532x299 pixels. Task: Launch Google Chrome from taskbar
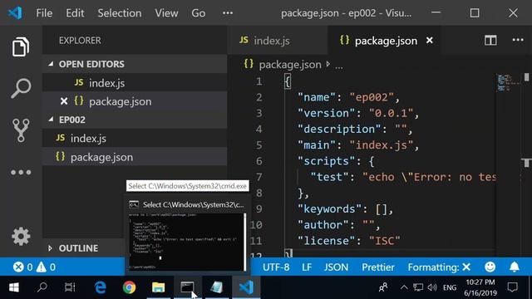130,287
